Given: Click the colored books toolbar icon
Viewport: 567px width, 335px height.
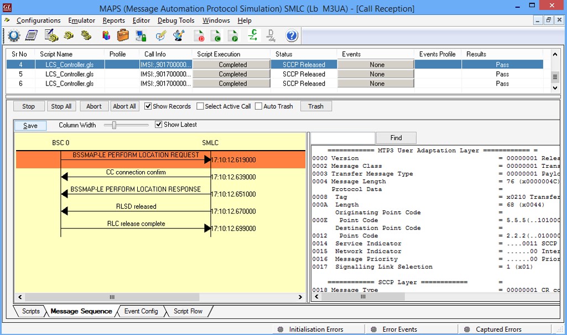Looking at the screenshot, I should [x=106, y=35].
